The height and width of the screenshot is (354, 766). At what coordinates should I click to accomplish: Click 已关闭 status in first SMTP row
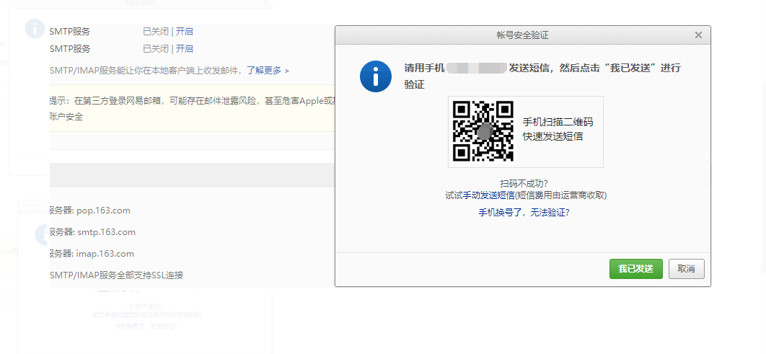pyautogui.click(x=155, y=32)
